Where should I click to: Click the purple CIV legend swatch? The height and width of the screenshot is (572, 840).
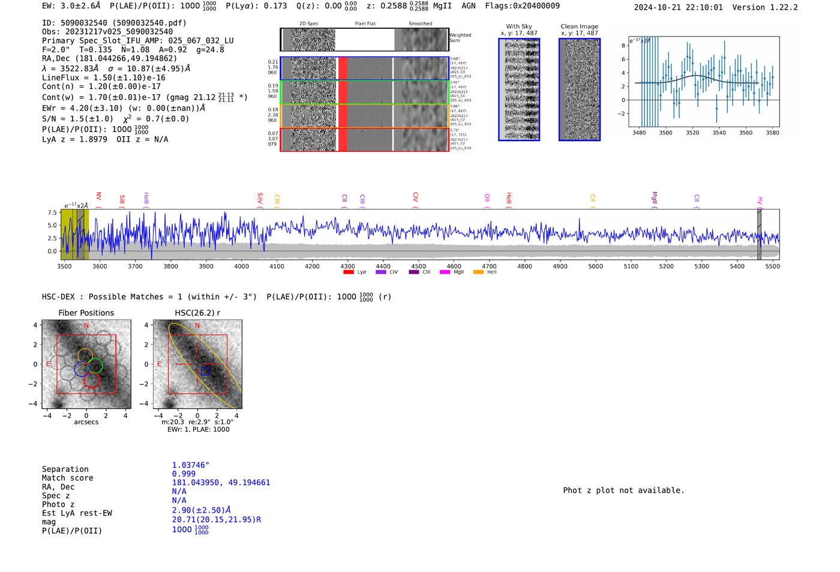(380, 272)
